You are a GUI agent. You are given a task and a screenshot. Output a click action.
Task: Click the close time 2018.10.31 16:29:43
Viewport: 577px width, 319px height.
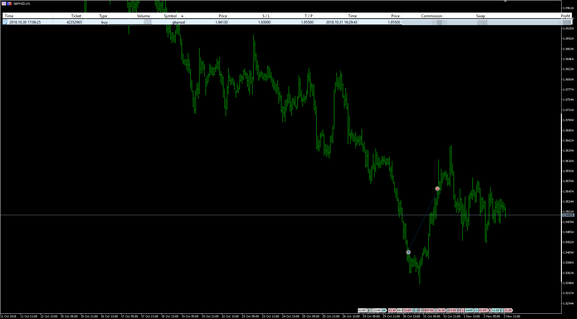click(342, 22)
